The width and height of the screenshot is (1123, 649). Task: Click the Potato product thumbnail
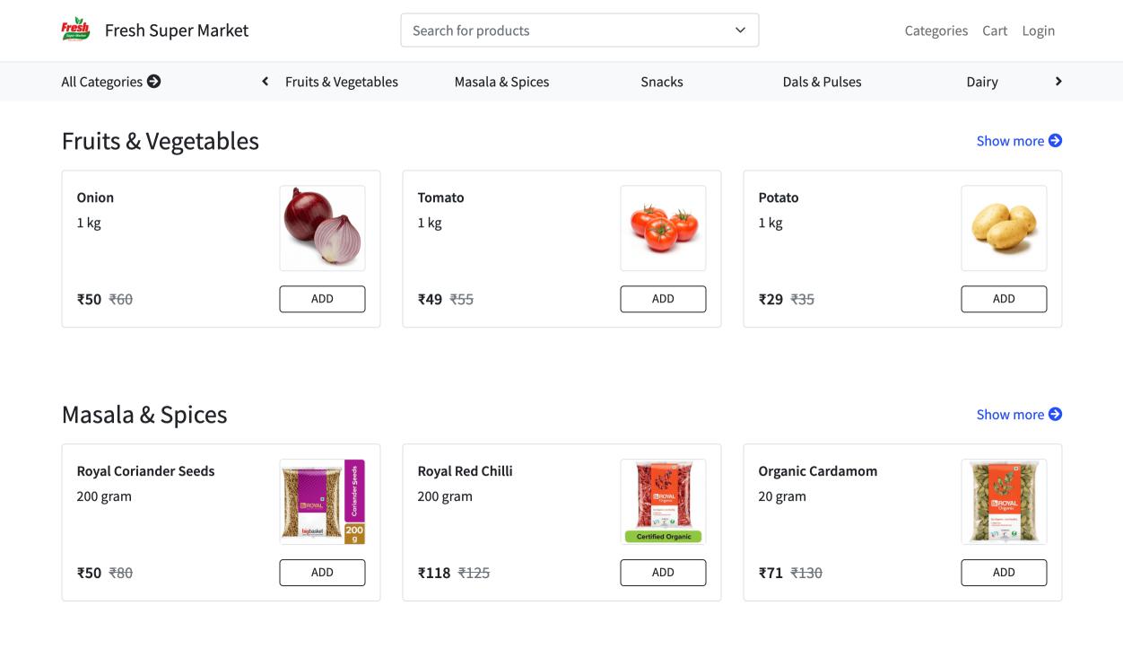(1004, 227)
